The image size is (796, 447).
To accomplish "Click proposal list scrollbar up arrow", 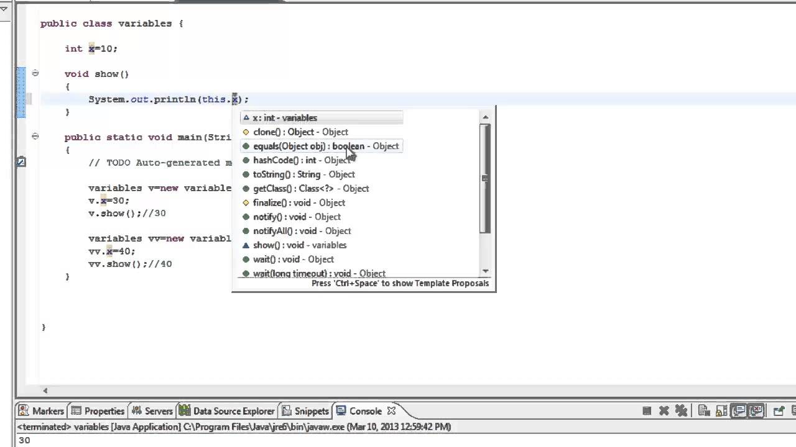I will pos(486,116).
